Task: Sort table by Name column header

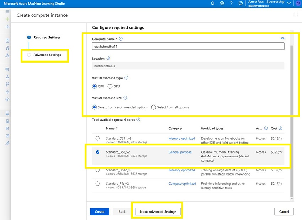Action: pos(110,128)
